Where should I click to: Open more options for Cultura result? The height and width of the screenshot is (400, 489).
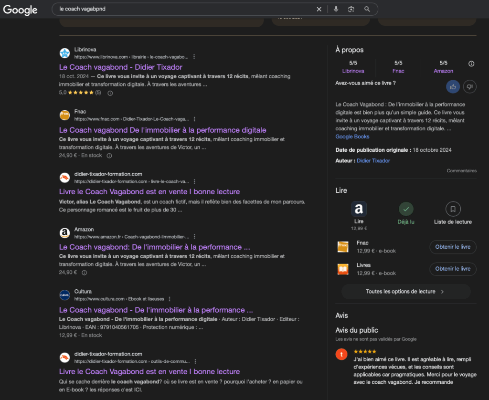pos(170,299)
